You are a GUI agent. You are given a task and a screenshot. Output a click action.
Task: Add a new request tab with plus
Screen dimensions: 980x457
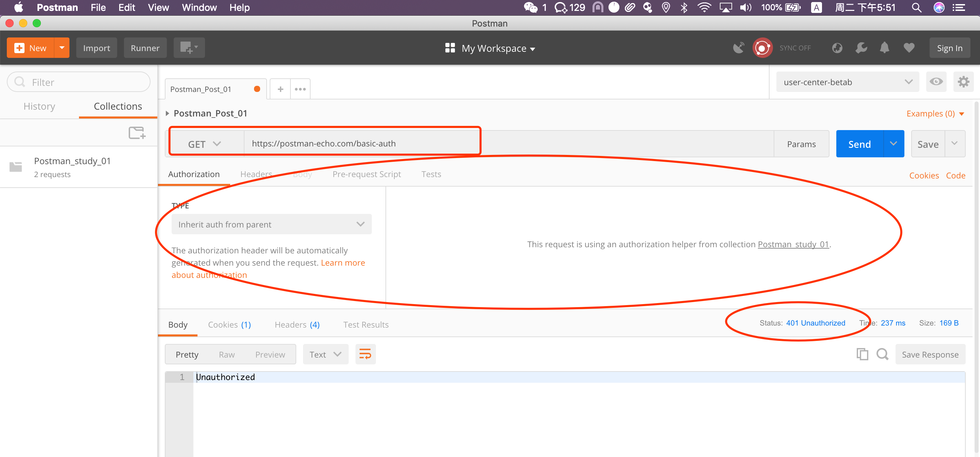point(280,89)
